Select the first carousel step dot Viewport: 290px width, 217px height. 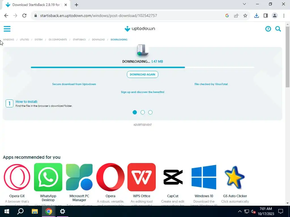pyautogui.click(x=135, y=112)
